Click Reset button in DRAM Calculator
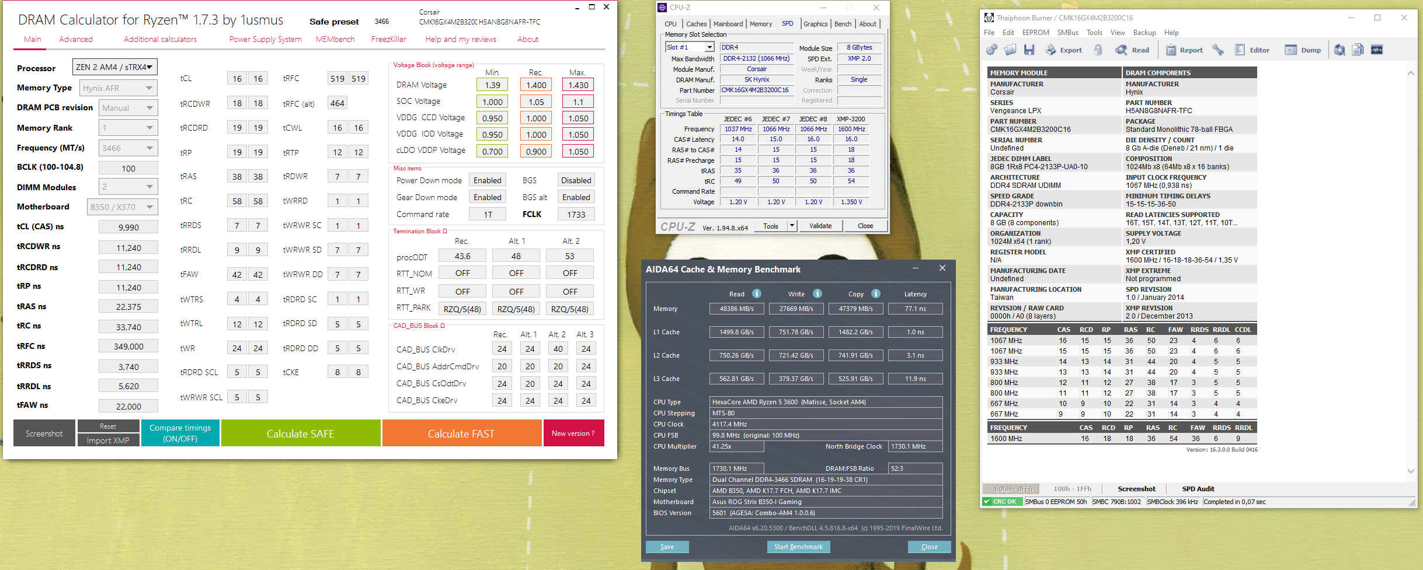Image resolution: width=1423 pixels, height=570 pixels. 108,426
